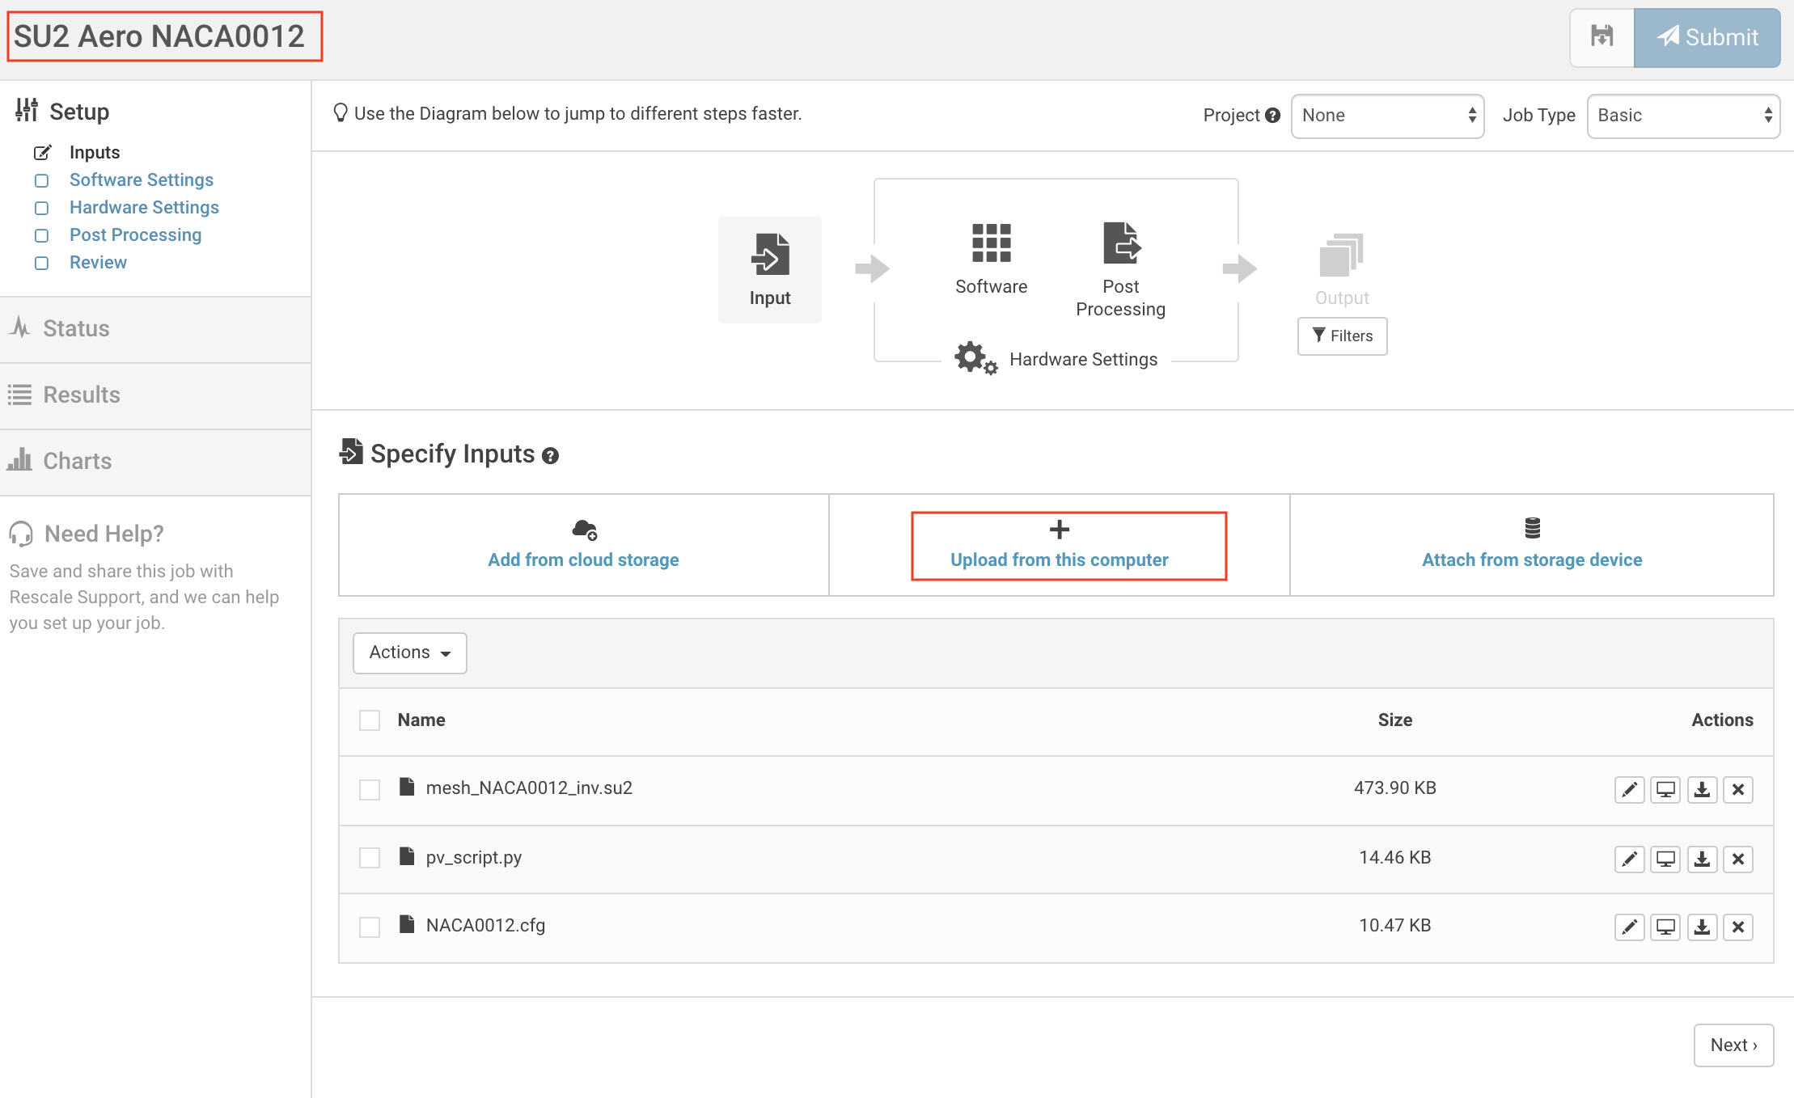Image resolution: width=1794 pixels, height=1098 pixels.
Task: Toggle the select-all checkbox in Name header
Action: (370, 720)
